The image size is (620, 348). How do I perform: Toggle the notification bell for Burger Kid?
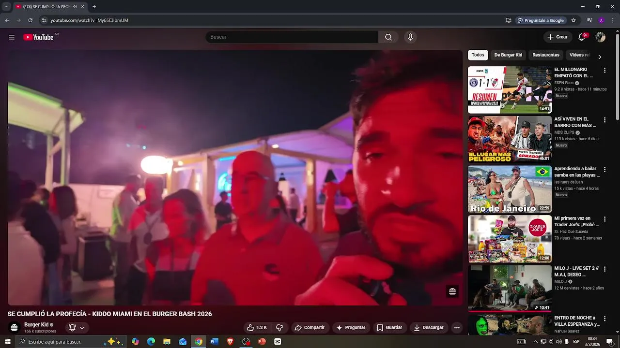click(x=72, y=328)
